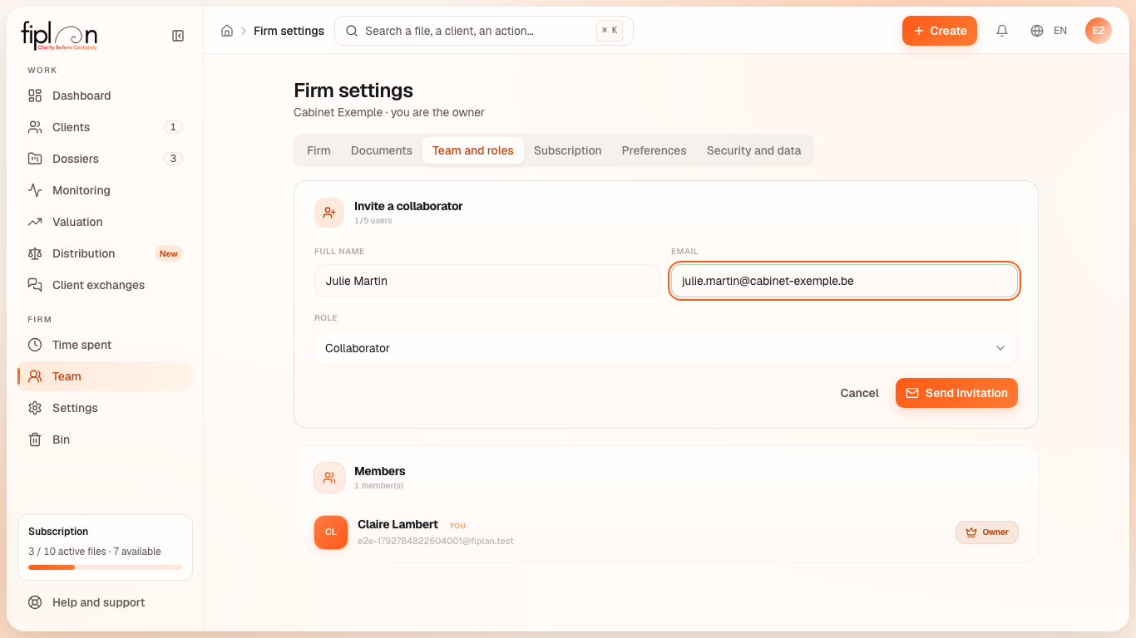Click the Bin trash icon

[35, 439]
